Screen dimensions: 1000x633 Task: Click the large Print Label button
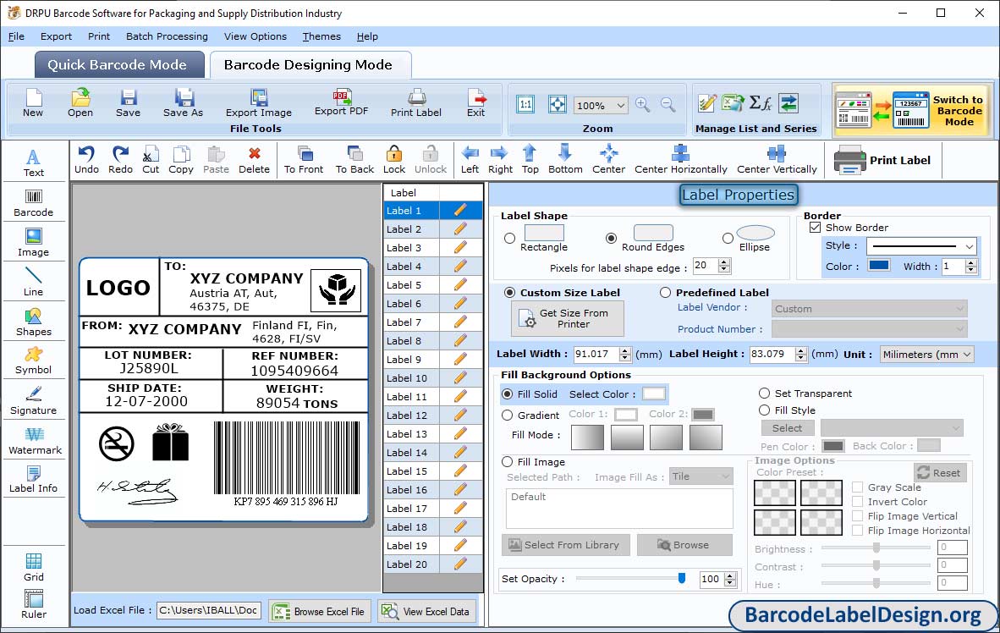pyautogui.click(x=882, y=160)
